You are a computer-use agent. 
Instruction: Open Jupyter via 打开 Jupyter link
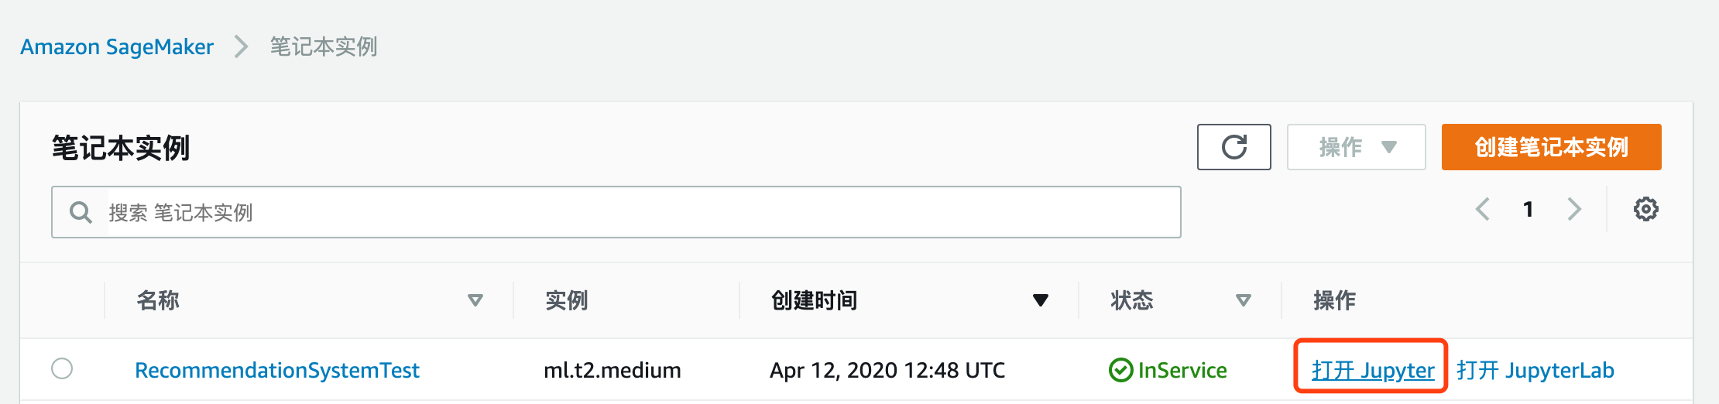[x=1373, y=370]
